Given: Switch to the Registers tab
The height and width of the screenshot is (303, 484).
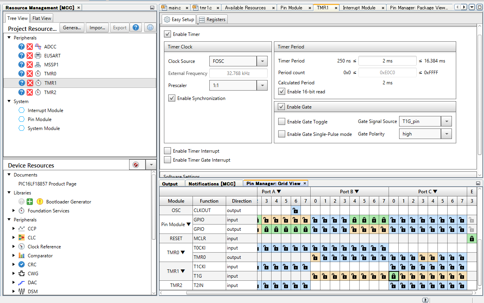Looking at the screenshot, I should tap(212, 20).
